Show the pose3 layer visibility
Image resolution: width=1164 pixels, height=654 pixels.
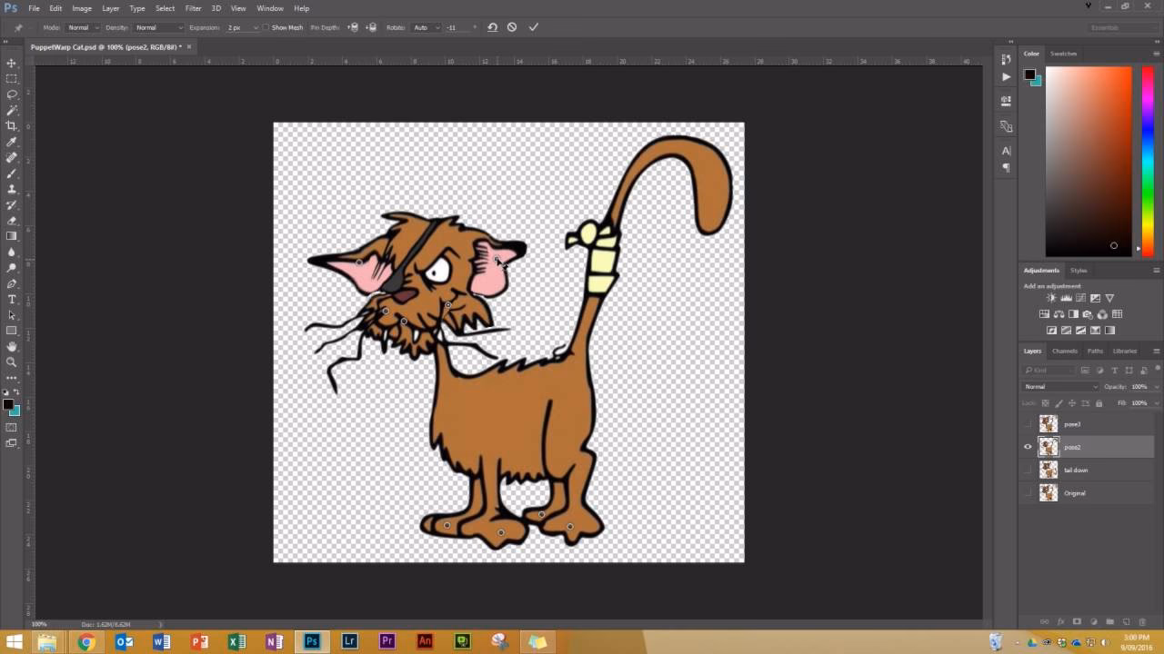(1029, 423)
